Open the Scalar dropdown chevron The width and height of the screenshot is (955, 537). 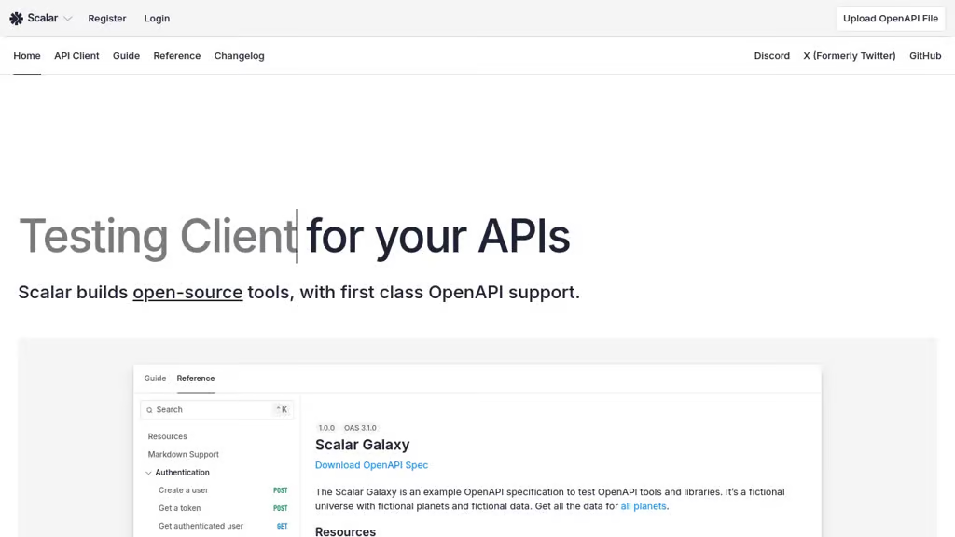point(67,19)
